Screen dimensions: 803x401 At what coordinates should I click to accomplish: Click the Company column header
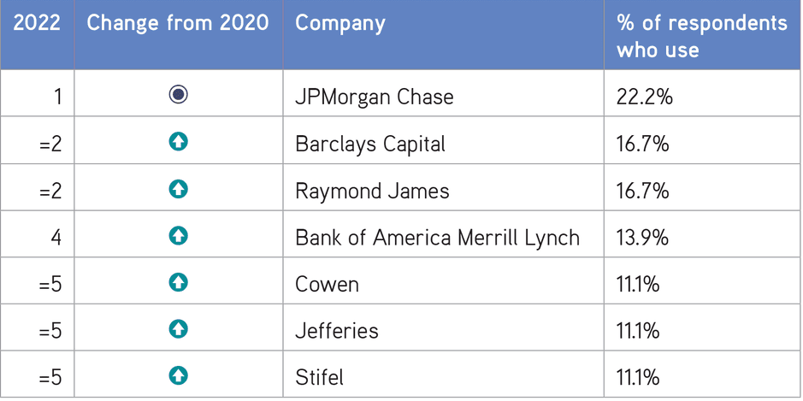tap(340, 23)
